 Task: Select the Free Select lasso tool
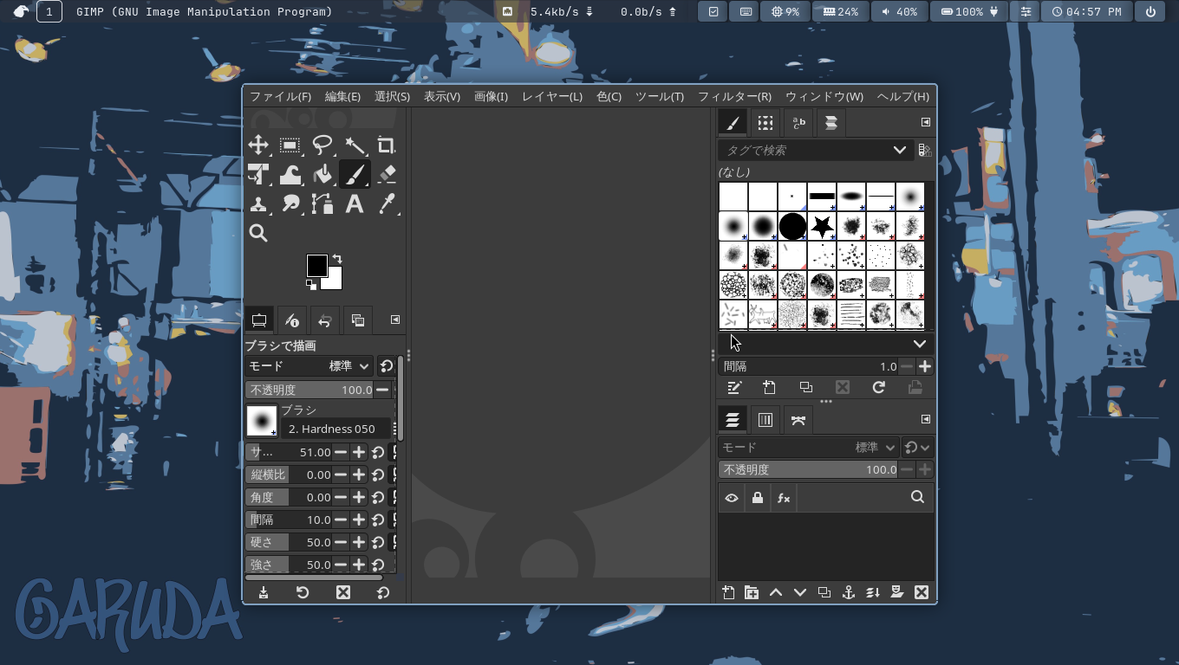tap(322, 145)
